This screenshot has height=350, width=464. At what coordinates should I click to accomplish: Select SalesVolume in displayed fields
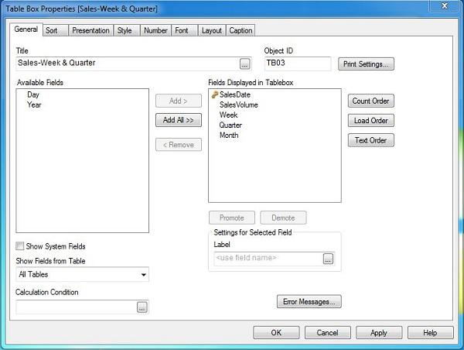pyautogui.click(x=238, y=105)
